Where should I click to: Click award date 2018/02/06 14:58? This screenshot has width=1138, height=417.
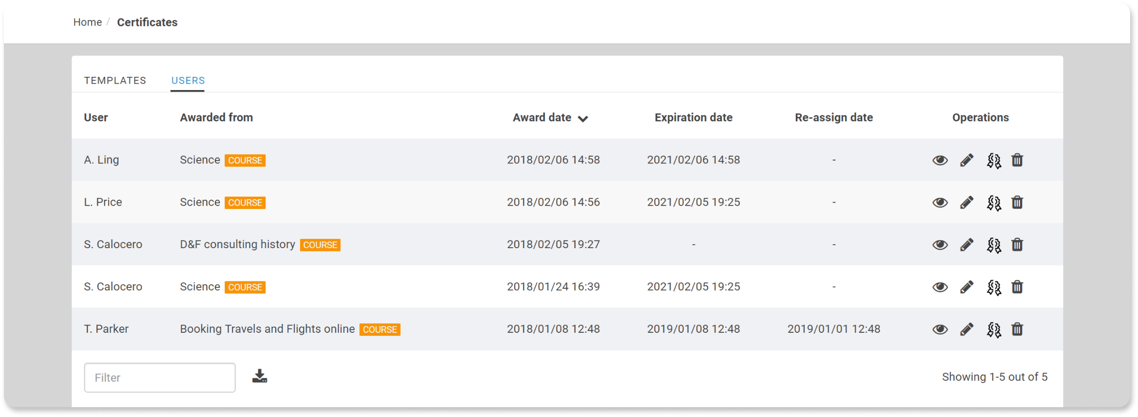tap(553, 160)
